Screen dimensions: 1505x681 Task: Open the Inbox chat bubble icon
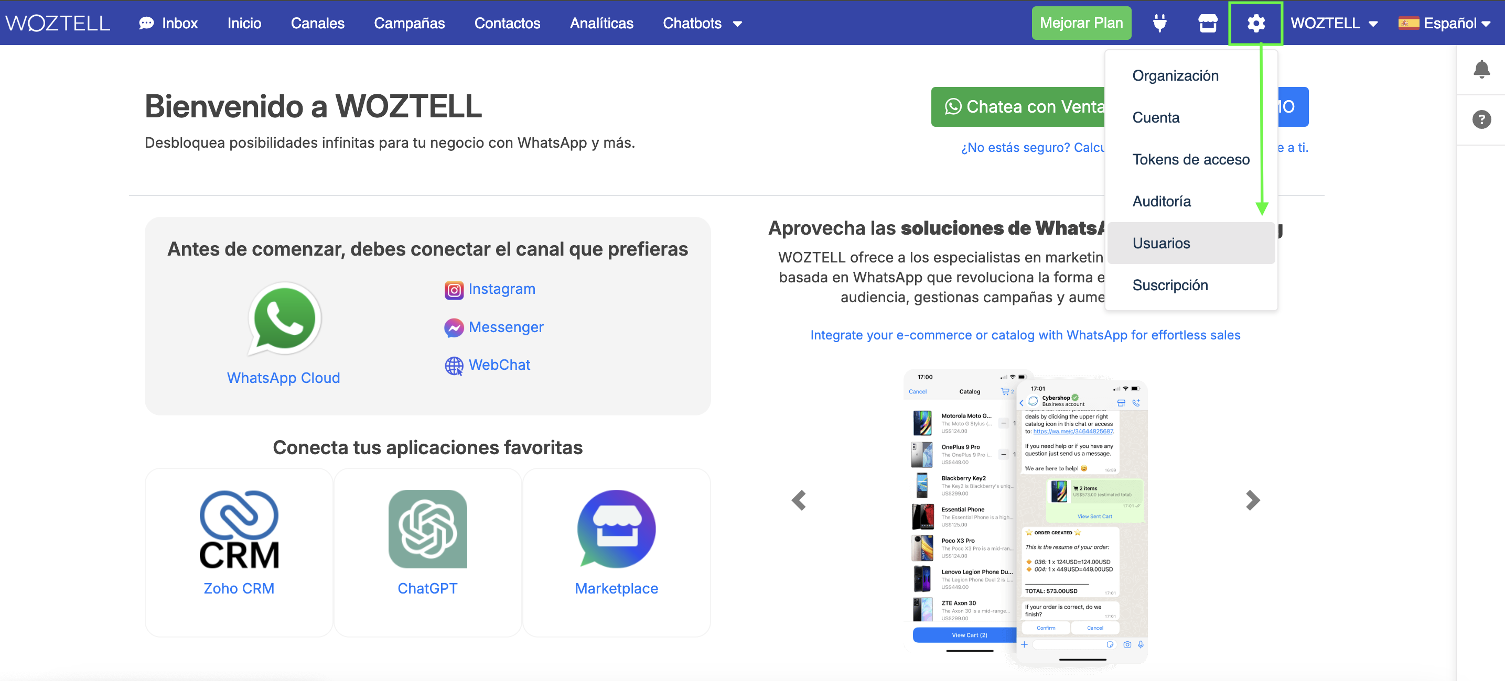[146, 24]
